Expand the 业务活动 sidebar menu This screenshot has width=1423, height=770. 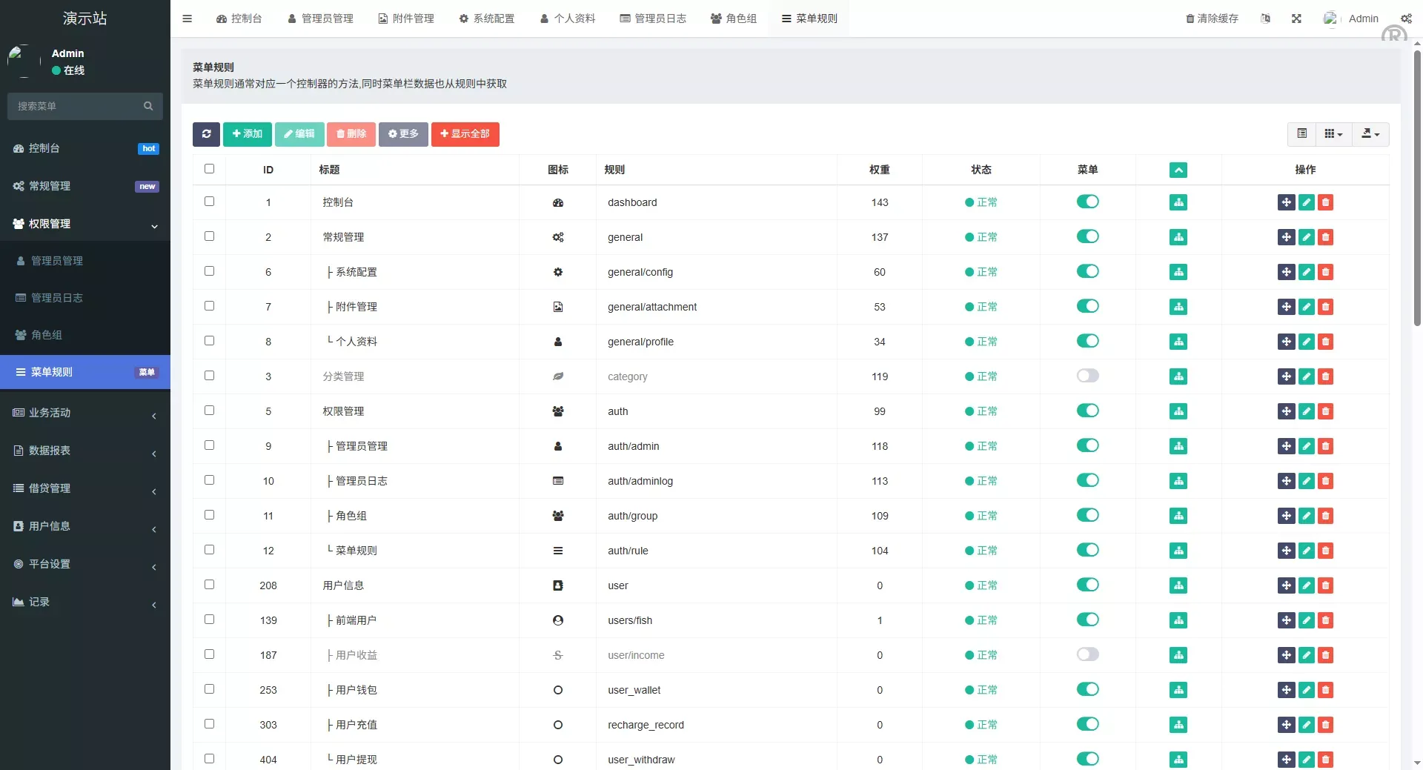(x=84, y=413)
